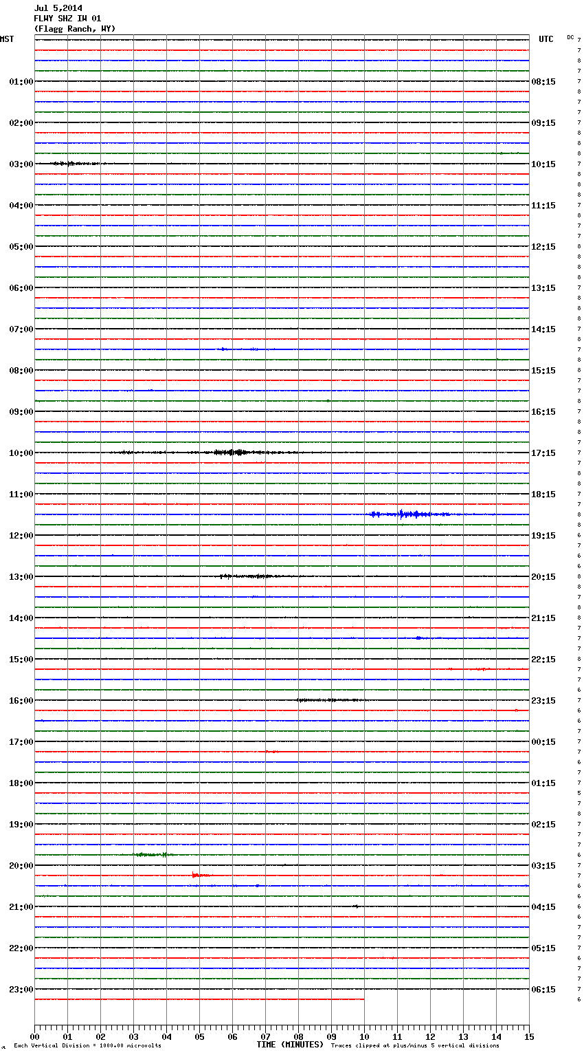The height and width of the screenshot is (1055, 584).
Task: Pick the 14:15 UTC time label
Action: 543,329
